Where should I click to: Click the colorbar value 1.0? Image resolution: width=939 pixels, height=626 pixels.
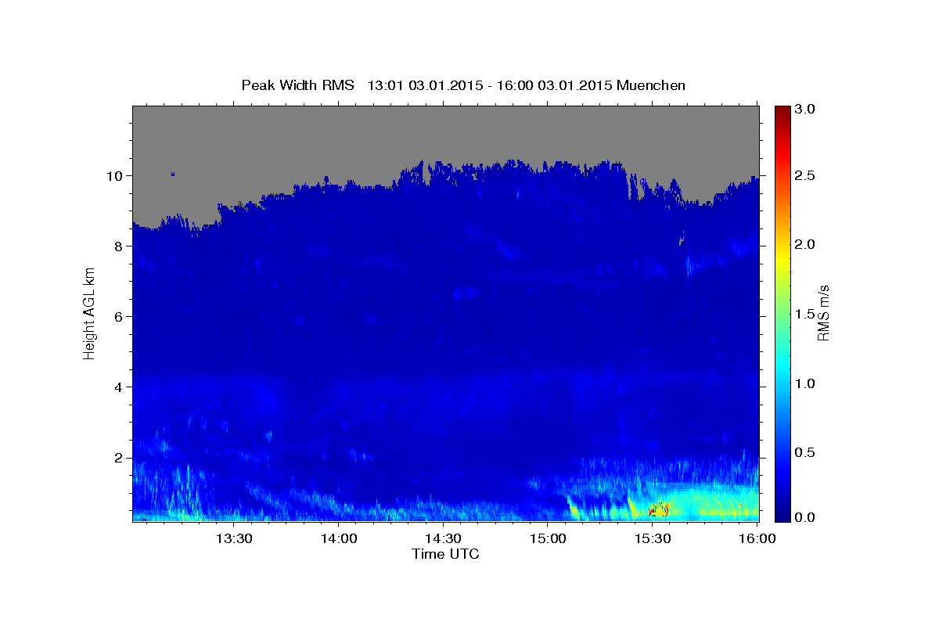coord(806,383)
